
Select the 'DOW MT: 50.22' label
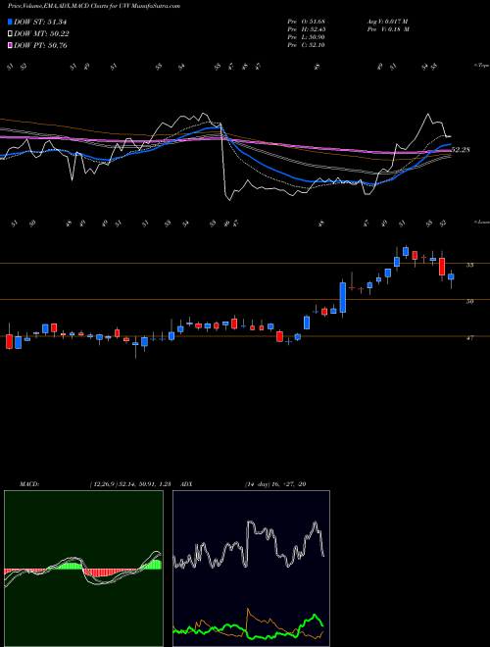(x=41, y=34)
